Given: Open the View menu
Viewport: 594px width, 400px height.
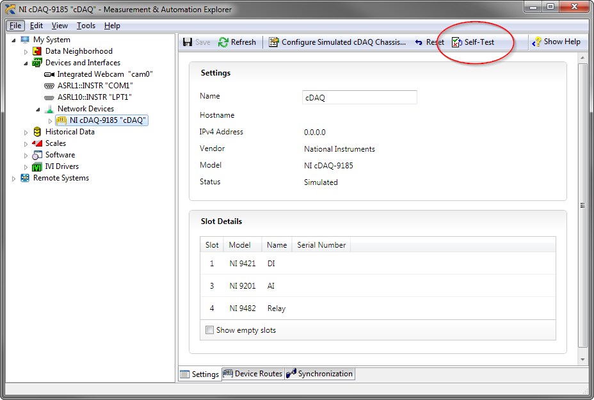Looking at the screenshot, I should pyautogui.click(x=60, y=26).
